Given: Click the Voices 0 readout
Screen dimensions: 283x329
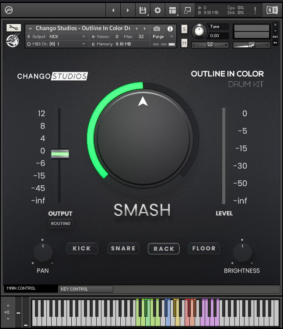Looking at the screenshot, I should pos(105,37).
